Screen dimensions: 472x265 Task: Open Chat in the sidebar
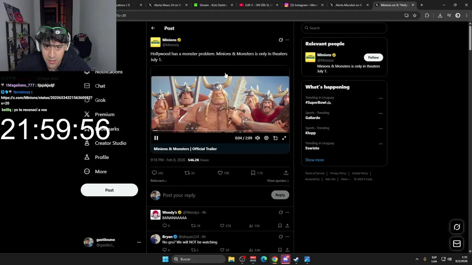(95, 86)
